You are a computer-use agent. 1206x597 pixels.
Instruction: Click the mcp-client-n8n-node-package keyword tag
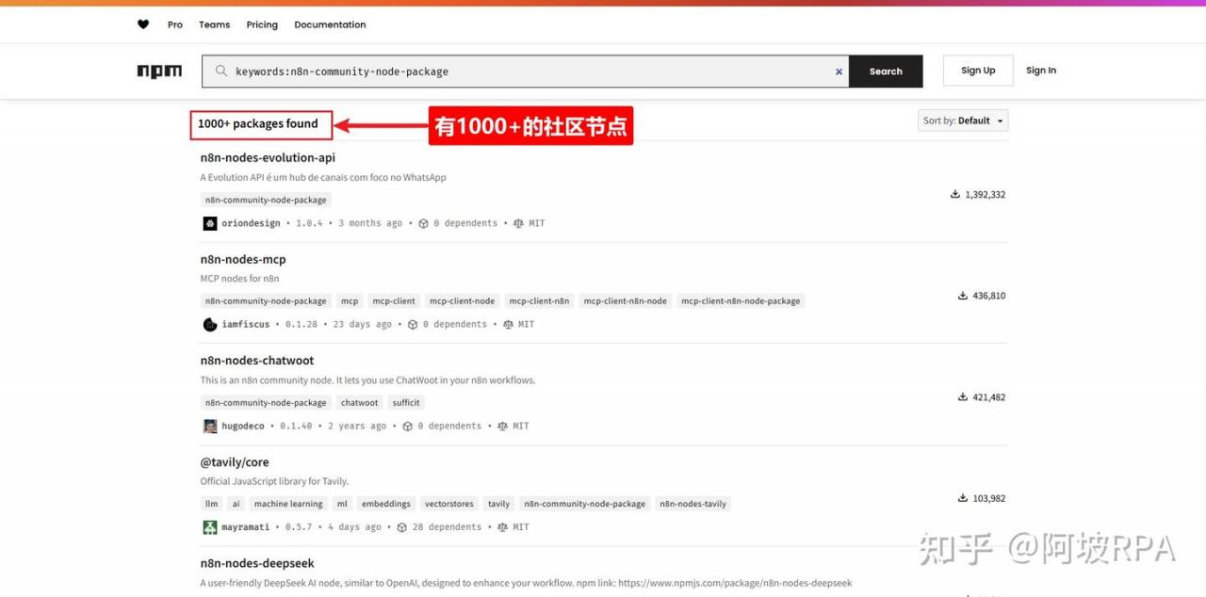741,301
